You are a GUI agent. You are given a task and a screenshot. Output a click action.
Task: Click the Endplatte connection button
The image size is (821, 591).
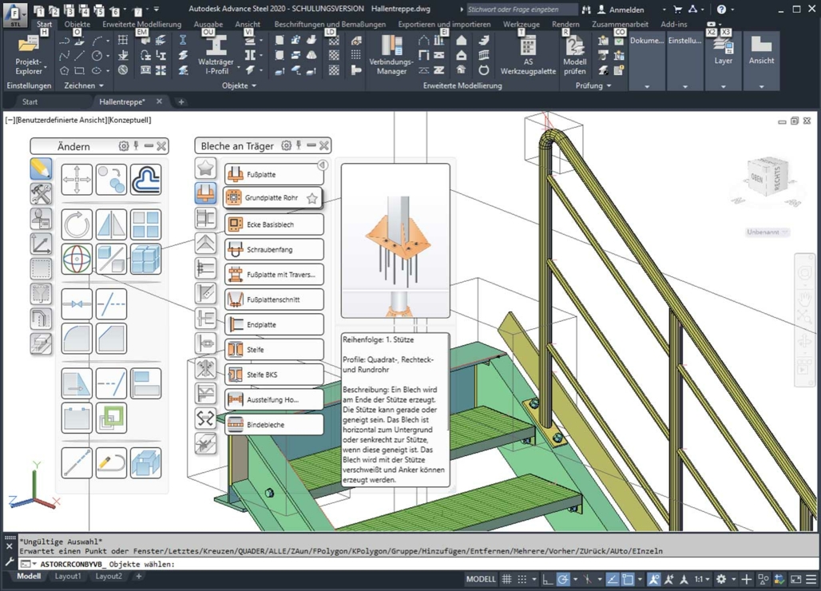pyautogui.click(x=274, y=325)
